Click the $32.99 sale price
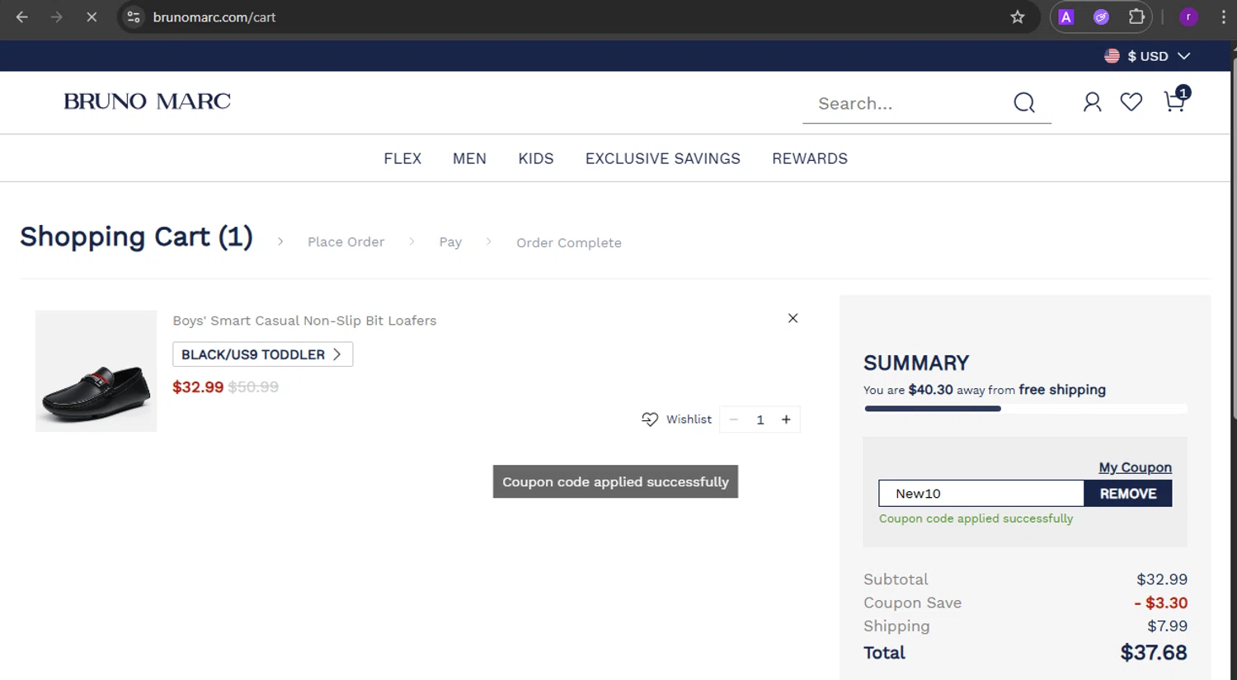 coord(198,387)
